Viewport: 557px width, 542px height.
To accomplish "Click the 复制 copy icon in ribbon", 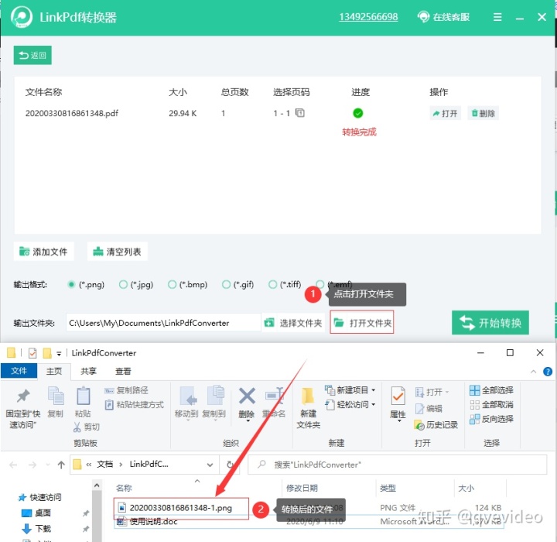I will (x=56, y=396).
